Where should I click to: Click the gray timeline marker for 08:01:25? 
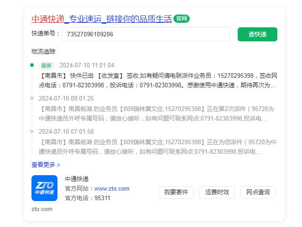pos(32,98)
